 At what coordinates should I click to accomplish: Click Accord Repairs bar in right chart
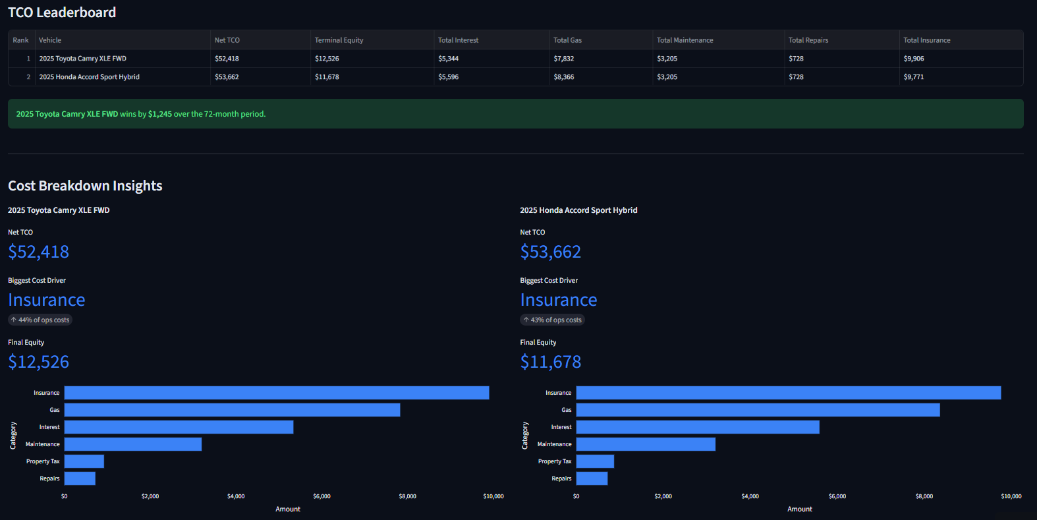[x=592, y=478]
